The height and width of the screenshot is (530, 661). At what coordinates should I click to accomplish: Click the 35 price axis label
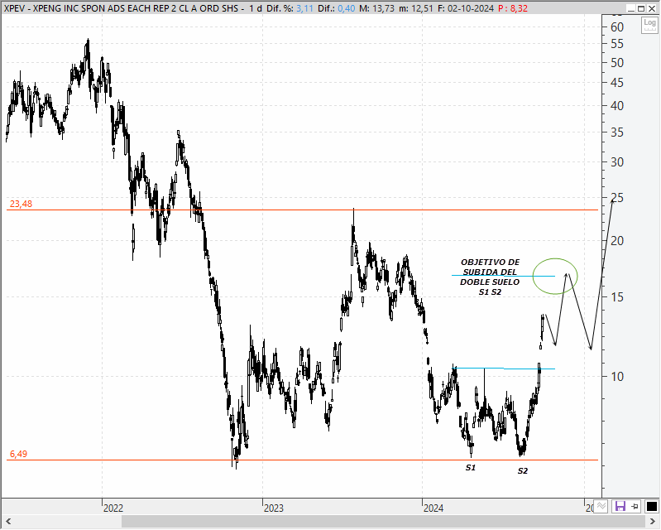(x=616, y=132)
